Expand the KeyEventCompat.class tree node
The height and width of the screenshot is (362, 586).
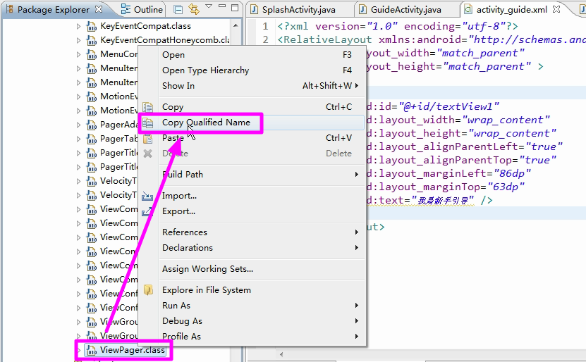pyautogui.click(x=78, y=26)
